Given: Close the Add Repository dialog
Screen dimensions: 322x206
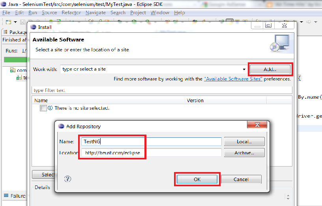Looking at the screenshot, I should pos(257,125).
